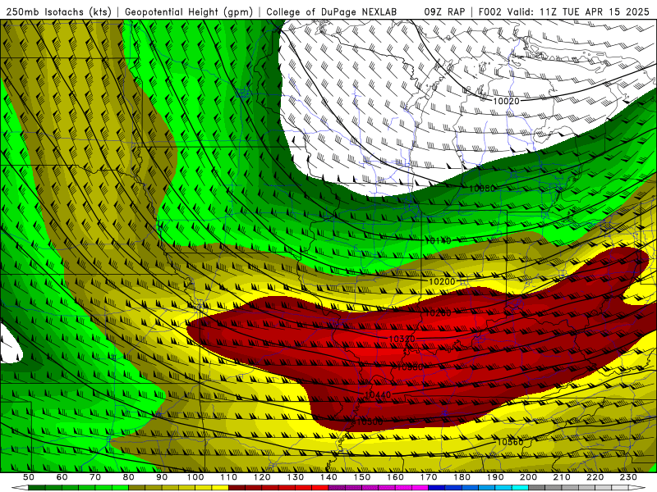Click the 210 value on the color scale
This screenshot has width=657, height=492.
point(562,477)
